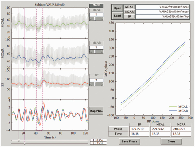
Task: Click the BP file selector button
Action: tap(129, 16)
